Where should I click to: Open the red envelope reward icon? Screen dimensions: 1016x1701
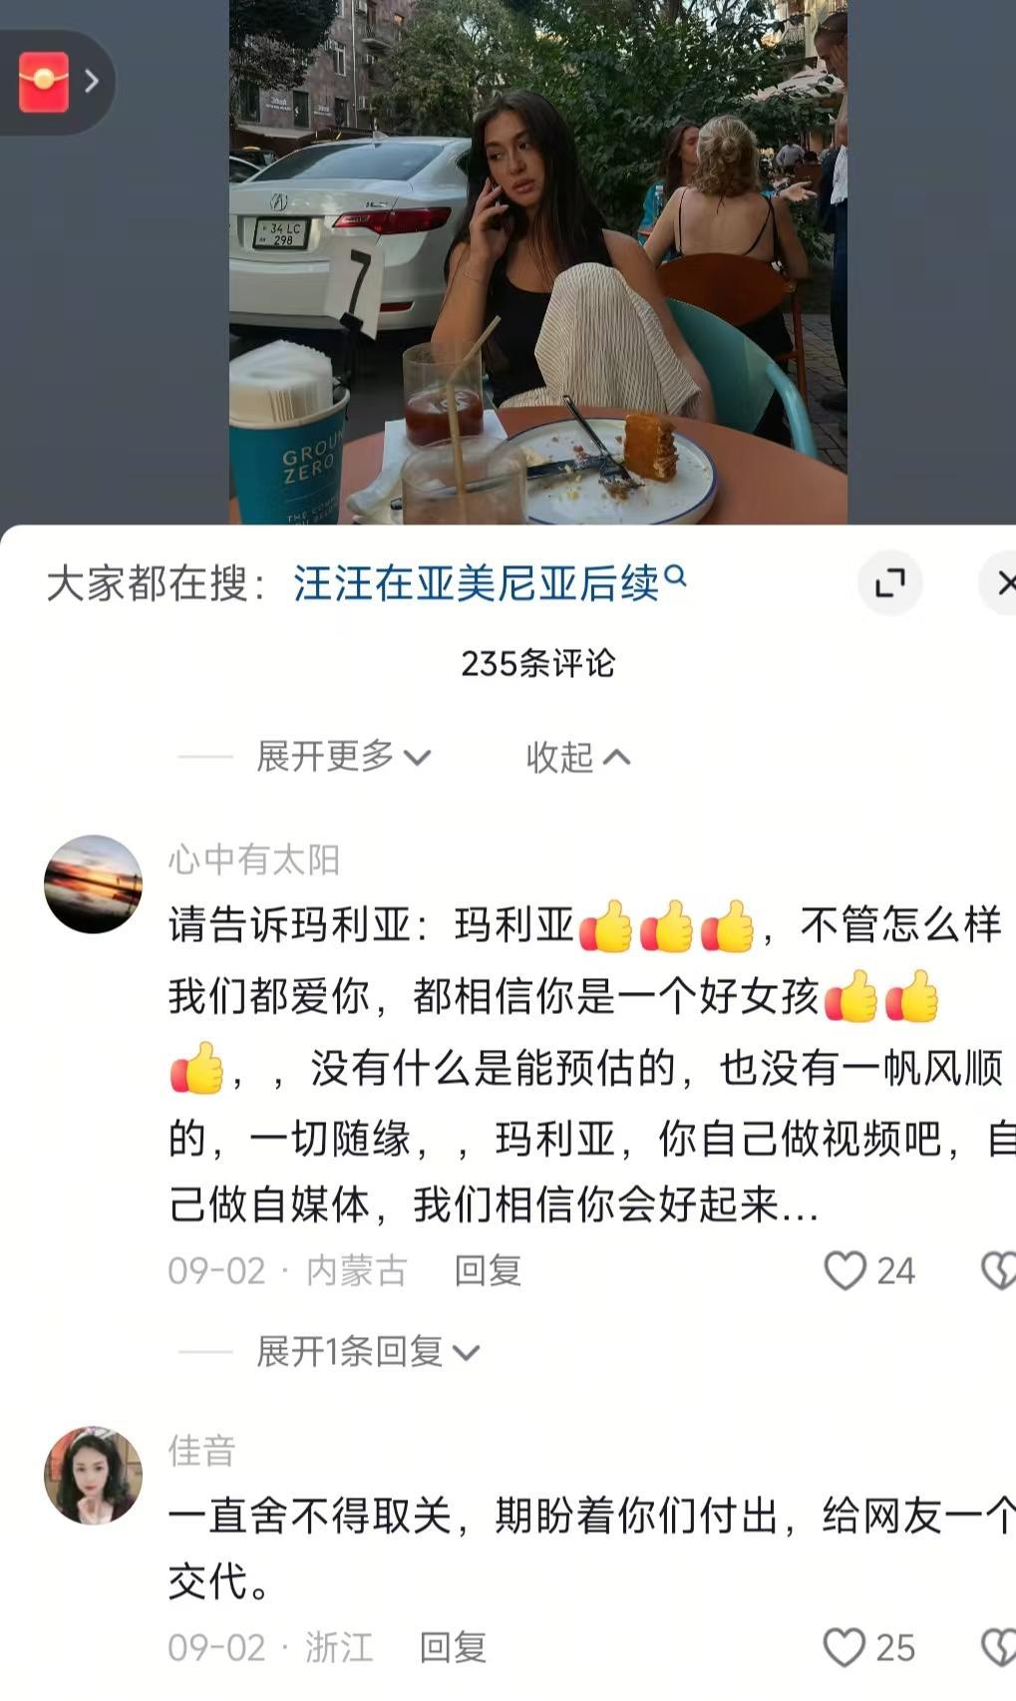pyautogui.click(x=44, y=82)
